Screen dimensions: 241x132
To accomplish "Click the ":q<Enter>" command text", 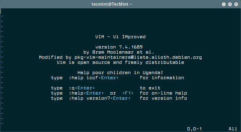I will pos(82,88).
